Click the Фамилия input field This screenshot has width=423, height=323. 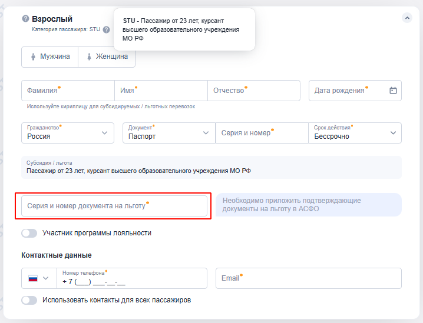pyautogui.click(x=68, y=91)
